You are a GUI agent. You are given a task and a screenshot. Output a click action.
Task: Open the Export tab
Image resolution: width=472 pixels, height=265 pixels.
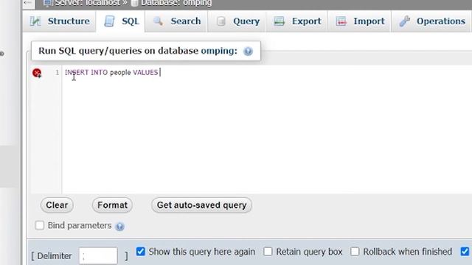(297, 21)
